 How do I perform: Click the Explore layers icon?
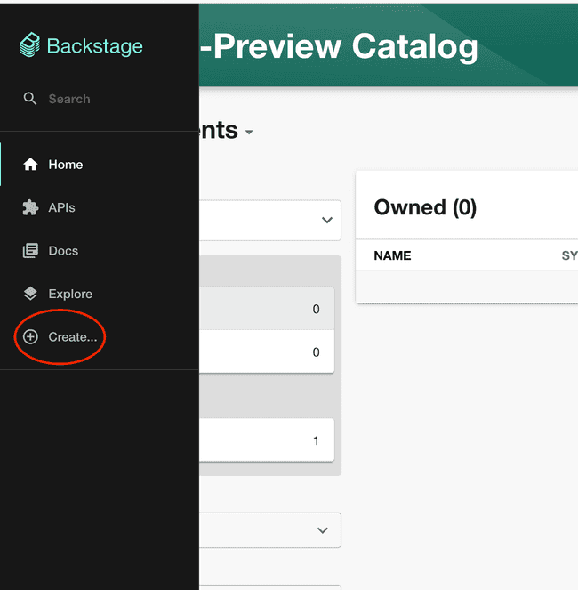coord(30,294)
